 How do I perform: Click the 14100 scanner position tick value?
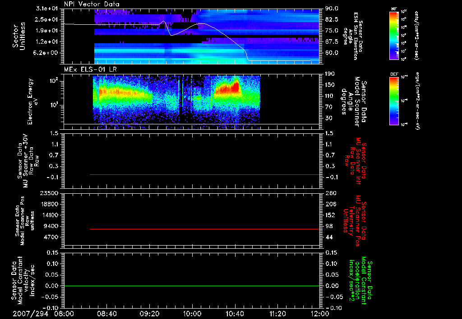tap(50, 215)
